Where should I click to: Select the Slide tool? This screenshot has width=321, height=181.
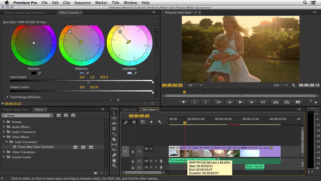click(x=114, y=150)
